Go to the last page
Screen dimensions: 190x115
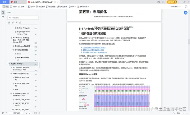30,113
